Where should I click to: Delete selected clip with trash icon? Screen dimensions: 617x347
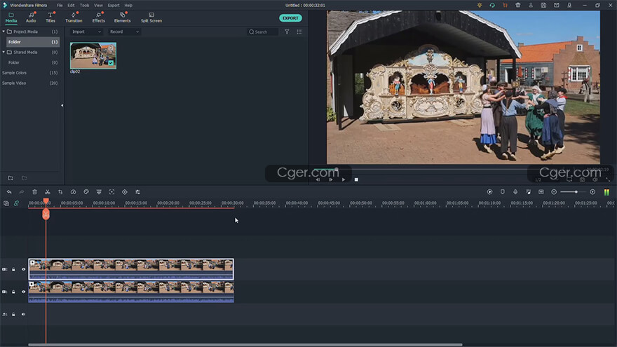(x=34, y=192)
